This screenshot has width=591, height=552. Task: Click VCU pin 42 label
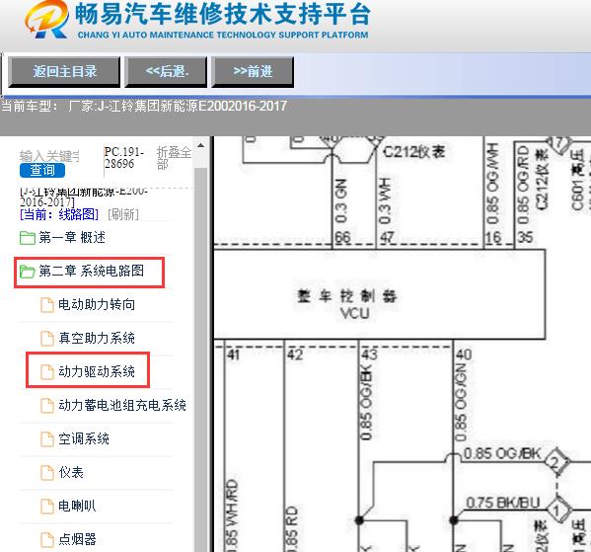tap(295, 355)
